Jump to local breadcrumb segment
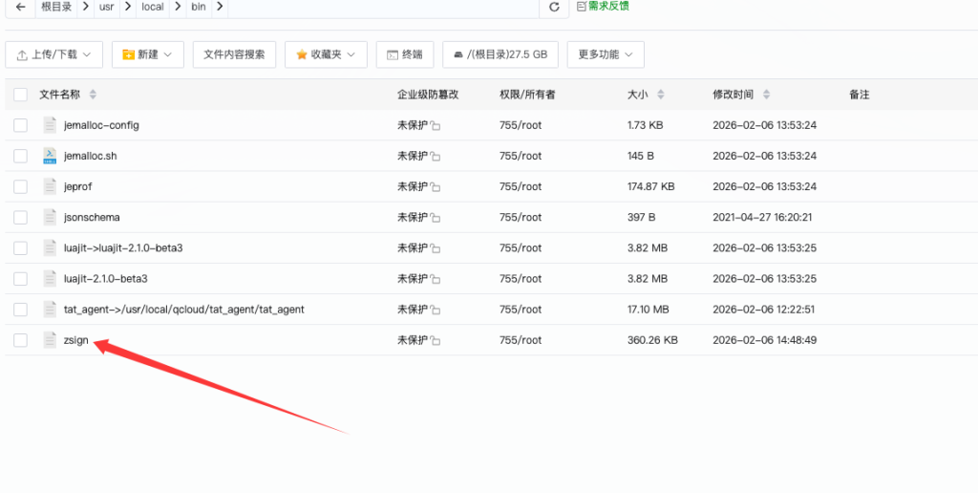 tap(153, 8)
